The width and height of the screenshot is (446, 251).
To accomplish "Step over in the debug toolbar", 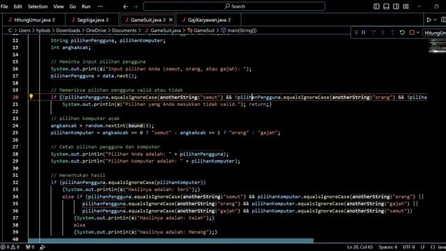I will [373, 33].
